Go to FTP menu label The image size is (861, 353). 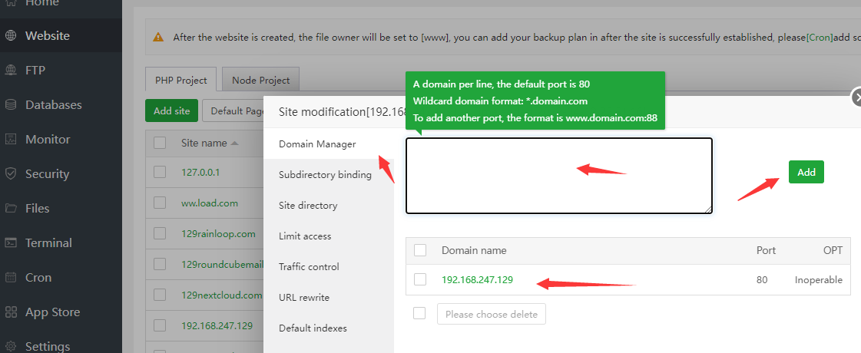pyautogui.click(x=35, y=71)
